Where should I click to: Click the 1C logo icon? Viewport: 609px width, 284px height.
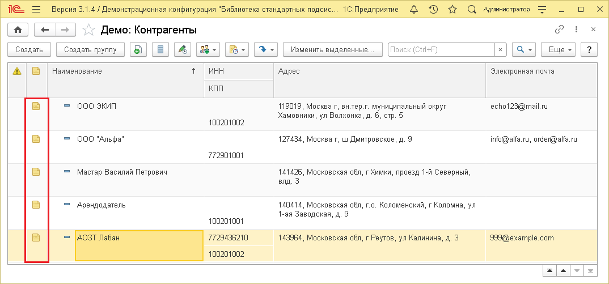[16, 9]
